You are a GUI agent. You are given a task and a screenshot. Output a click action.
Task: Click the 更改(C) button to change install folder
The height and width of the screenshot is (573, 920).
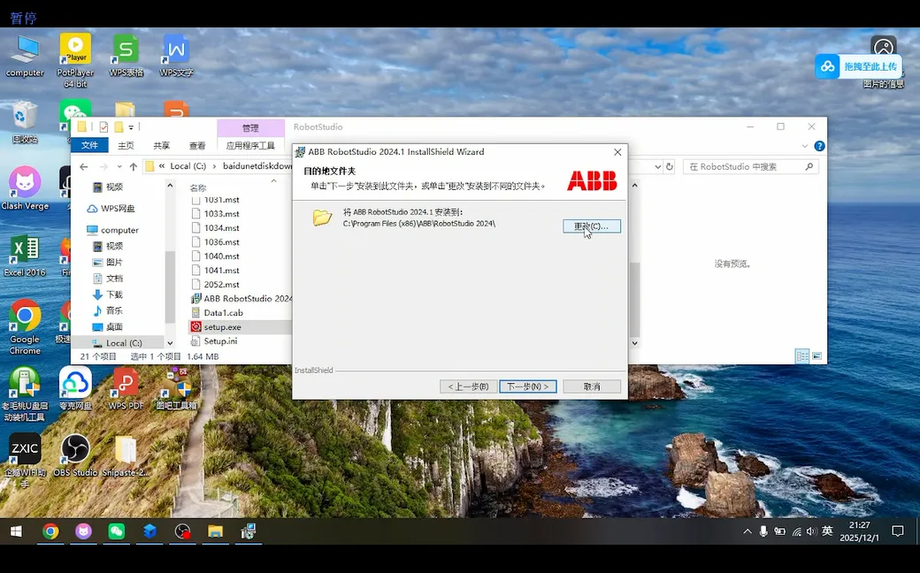tap(591, 225)
